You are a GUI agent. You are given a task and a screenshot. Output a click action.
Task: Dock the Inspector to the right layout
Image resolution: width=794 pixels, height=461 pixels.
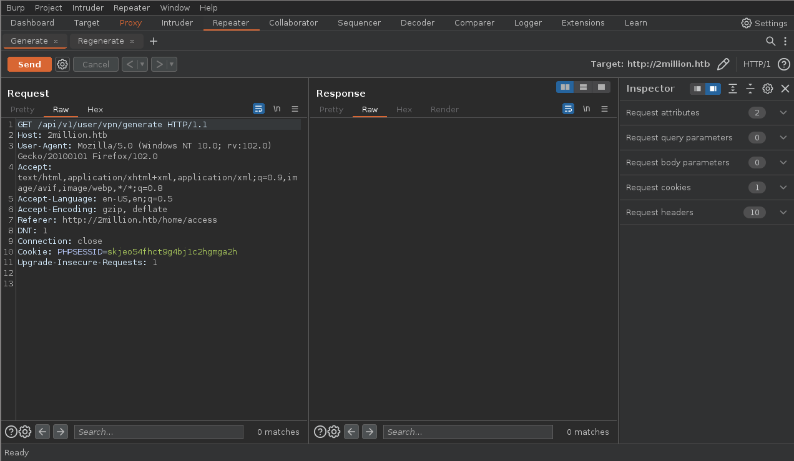pyautogui.click(x=713, y=89)
